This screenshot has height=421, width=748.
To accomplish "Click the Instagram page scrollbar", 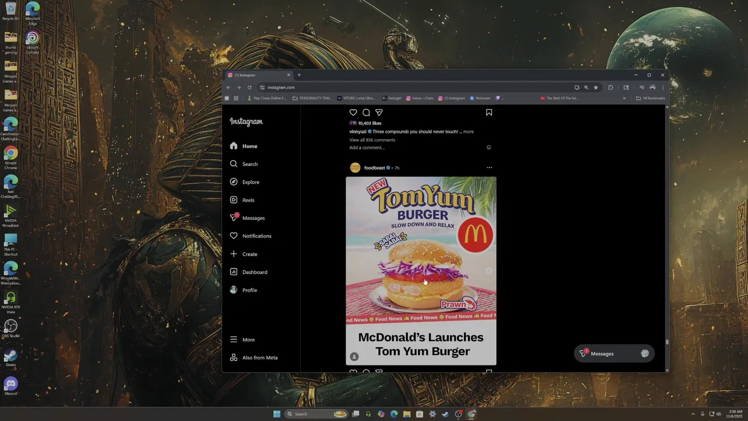I will 667,342.
